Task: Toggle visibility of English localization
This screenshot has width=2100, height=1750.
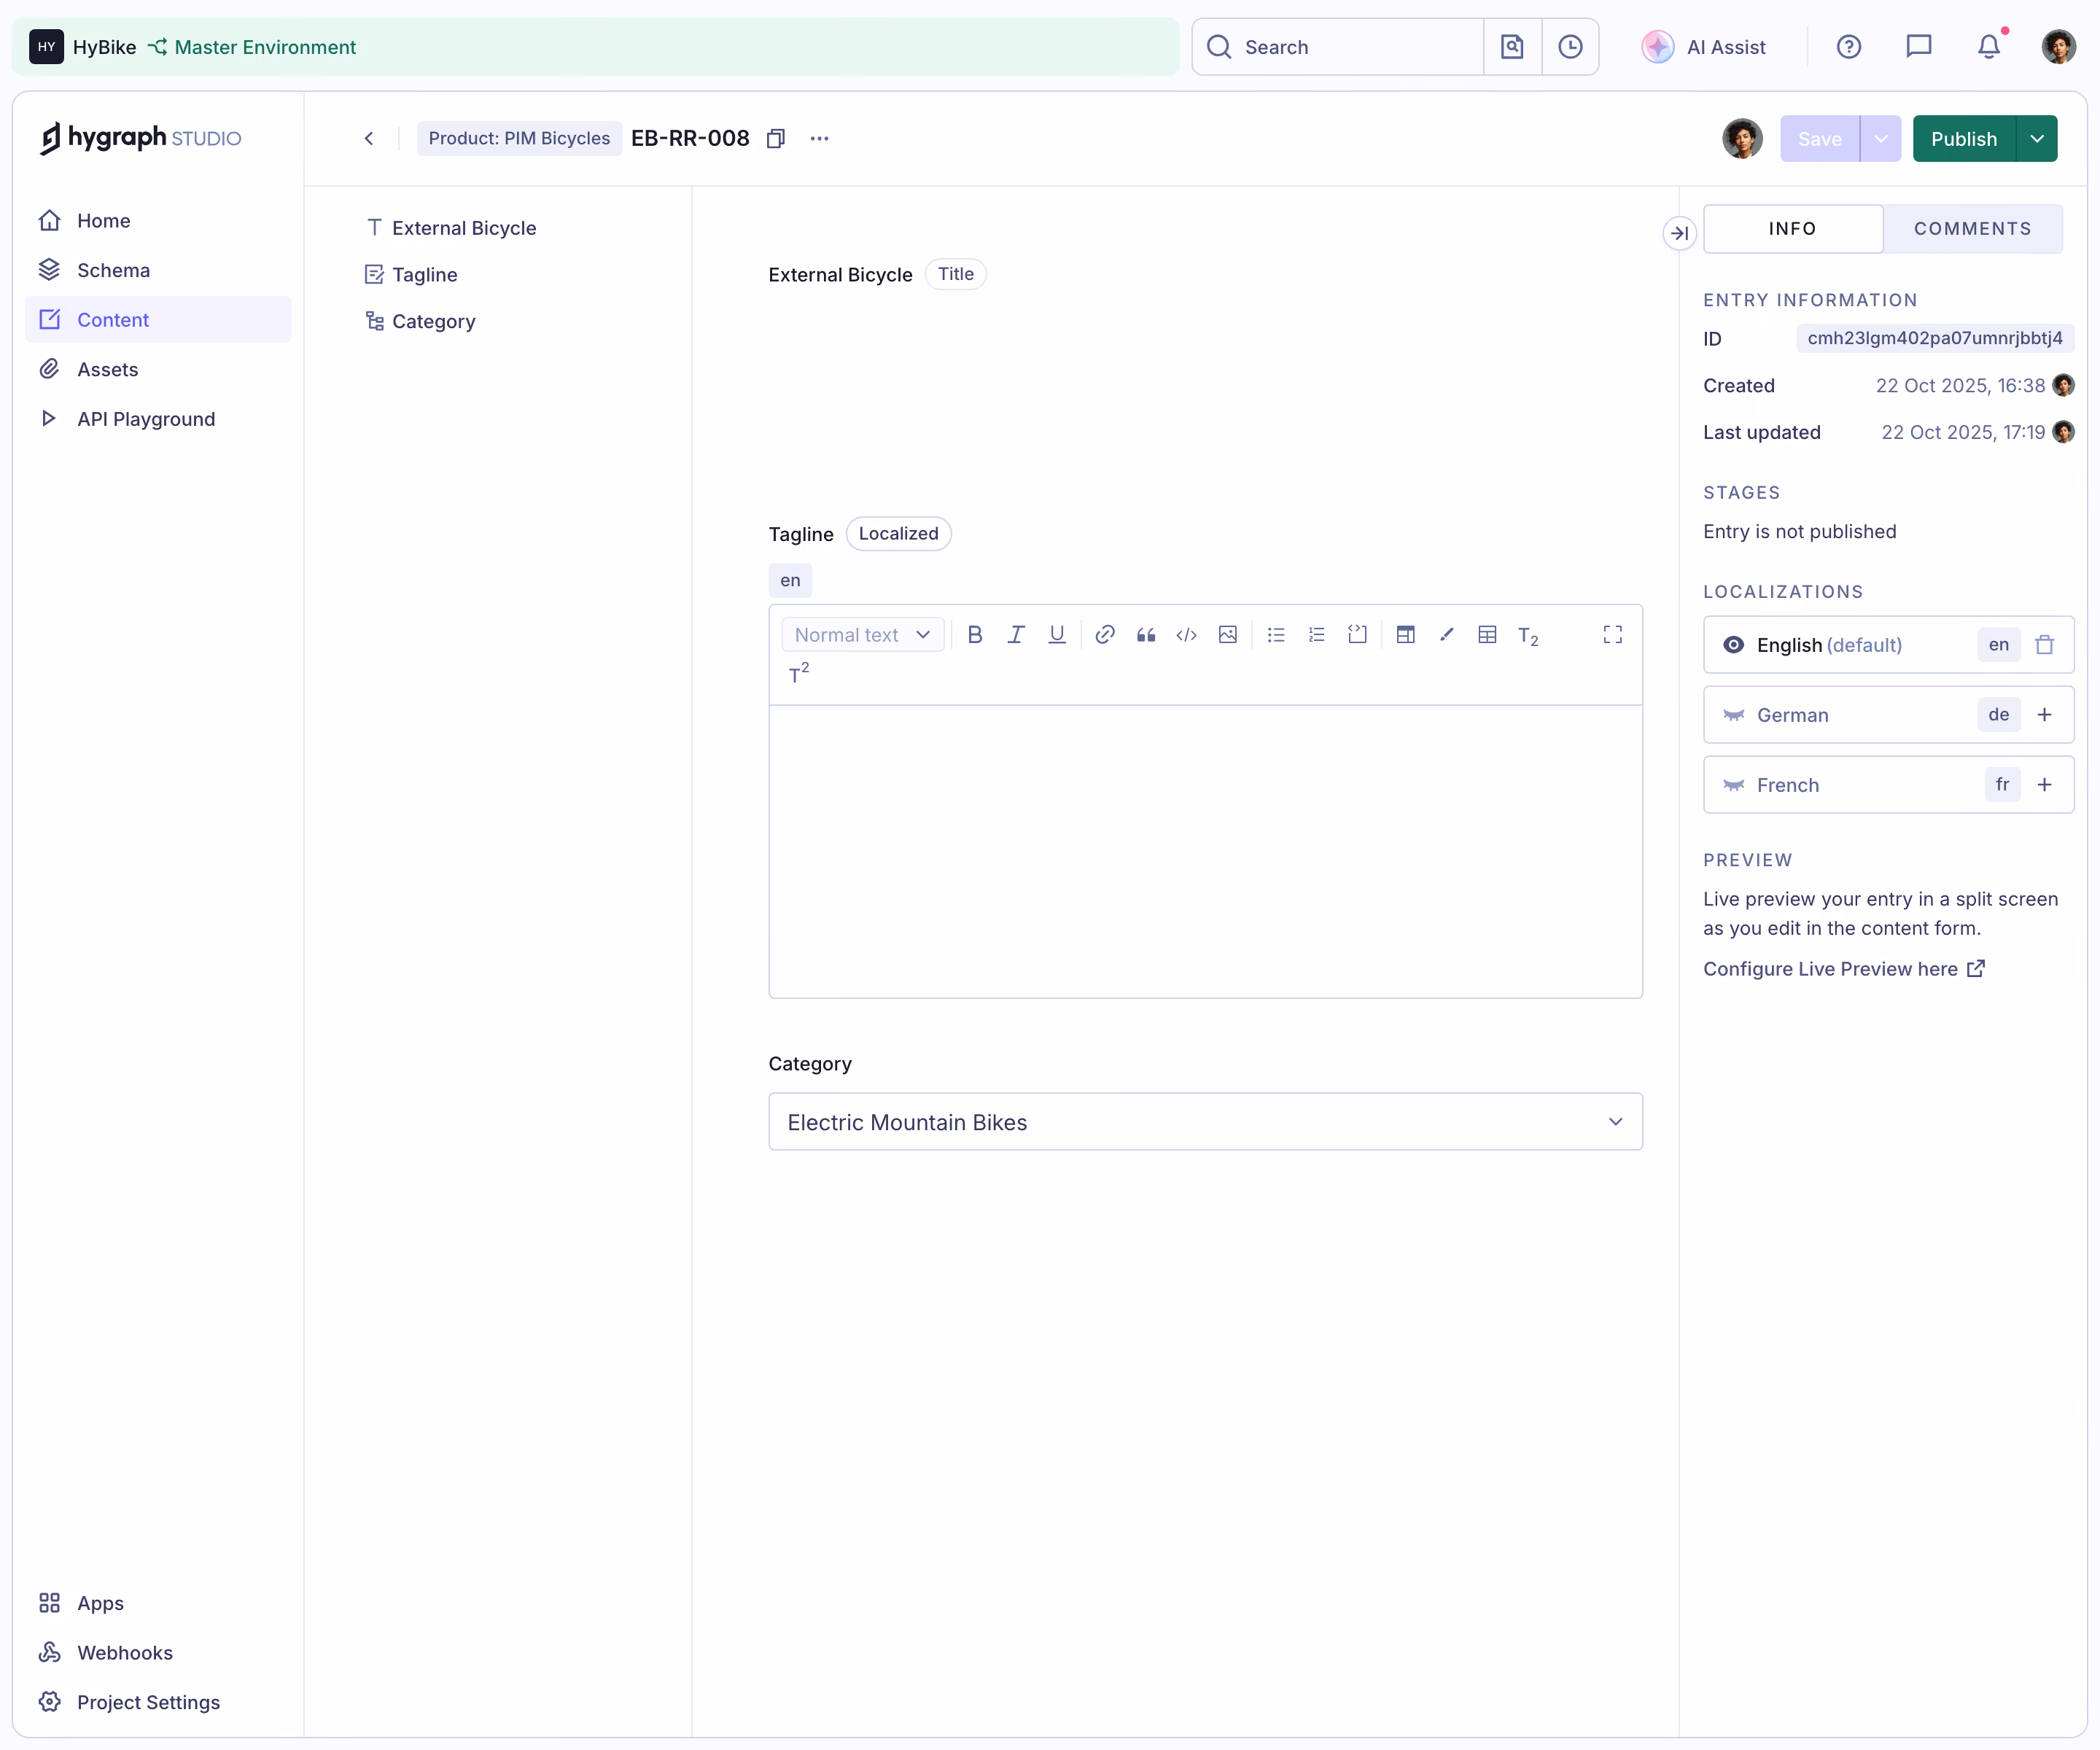Action: [1733, 645]
